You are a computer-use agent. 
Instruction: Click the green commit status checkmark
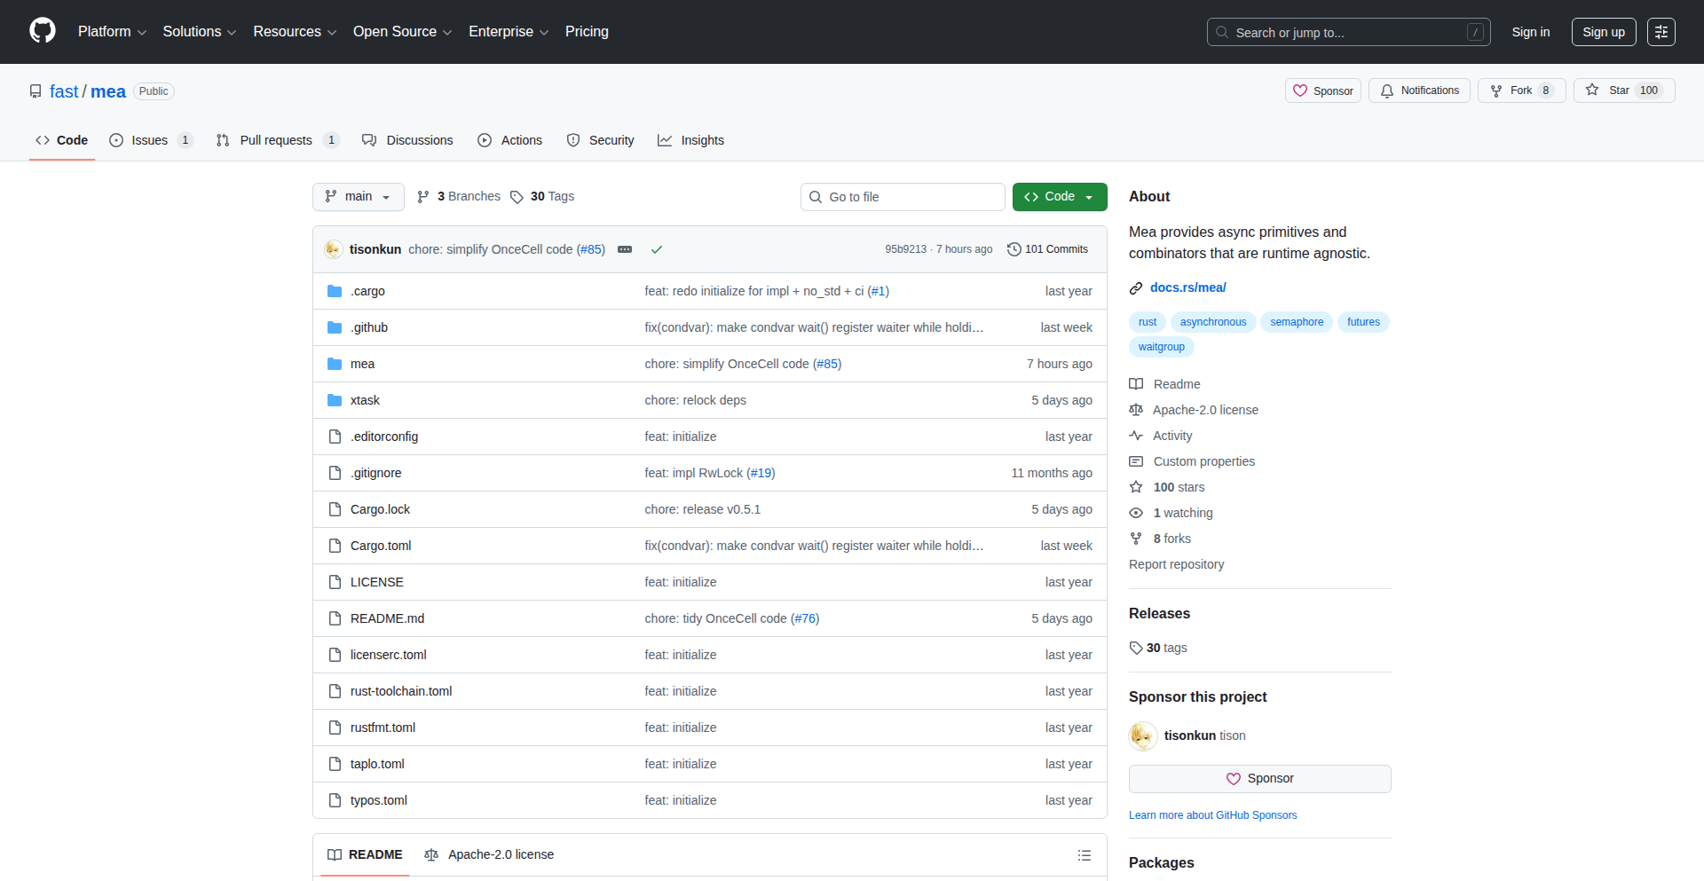[657, 249]
